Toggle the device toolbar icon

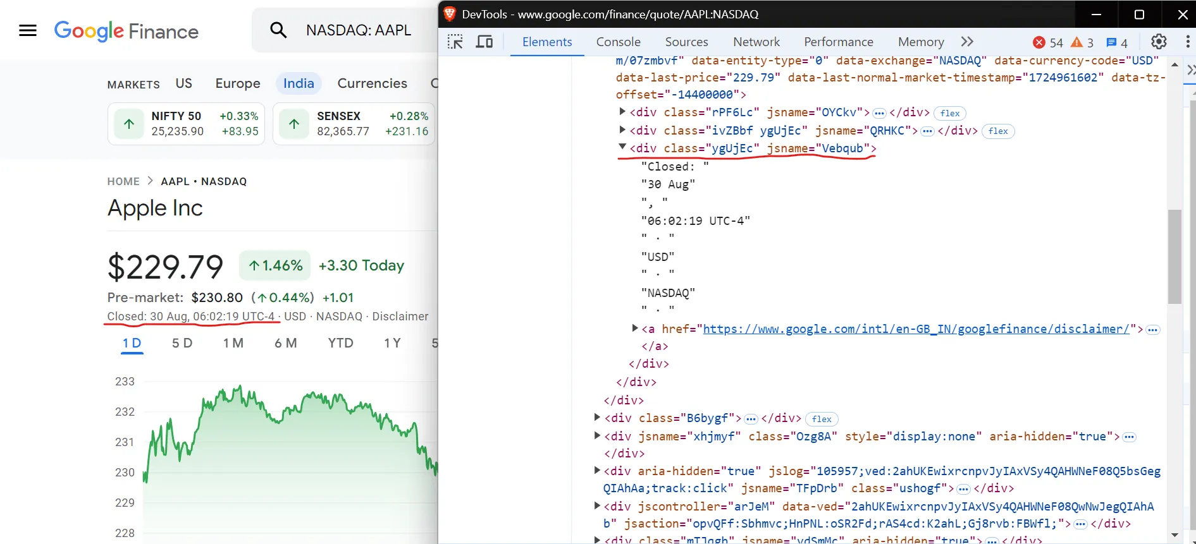coord(484,42)
